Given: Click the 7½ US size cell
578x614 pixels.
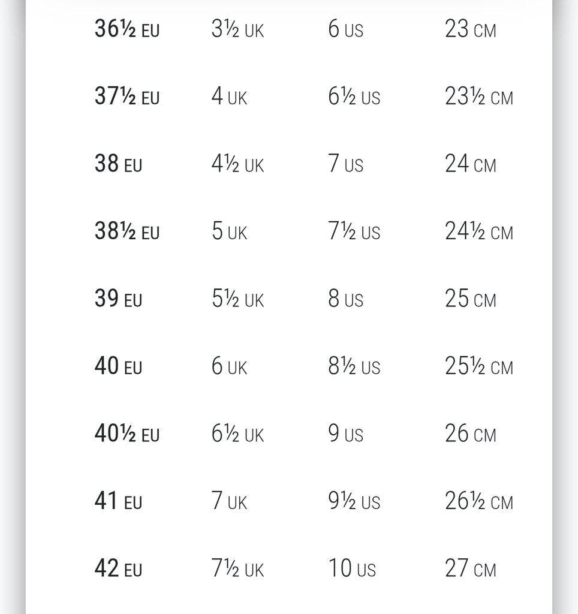Looking at the screenshot, I should coord(354,232).
